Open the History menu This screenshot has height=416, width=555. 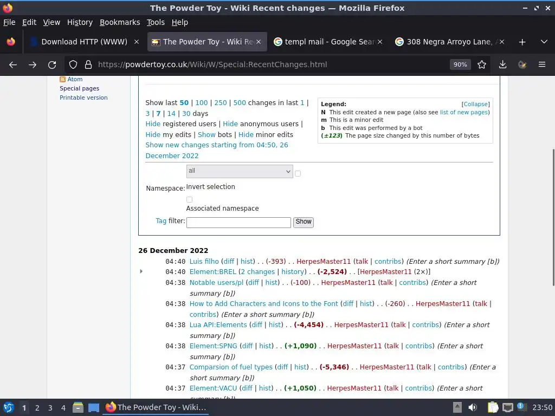(x=80, y=22)
